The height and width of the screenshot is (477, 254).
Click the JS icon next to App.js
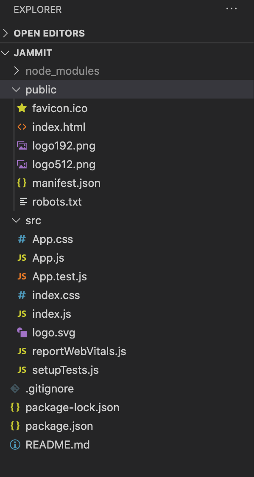tap(22, 258)
